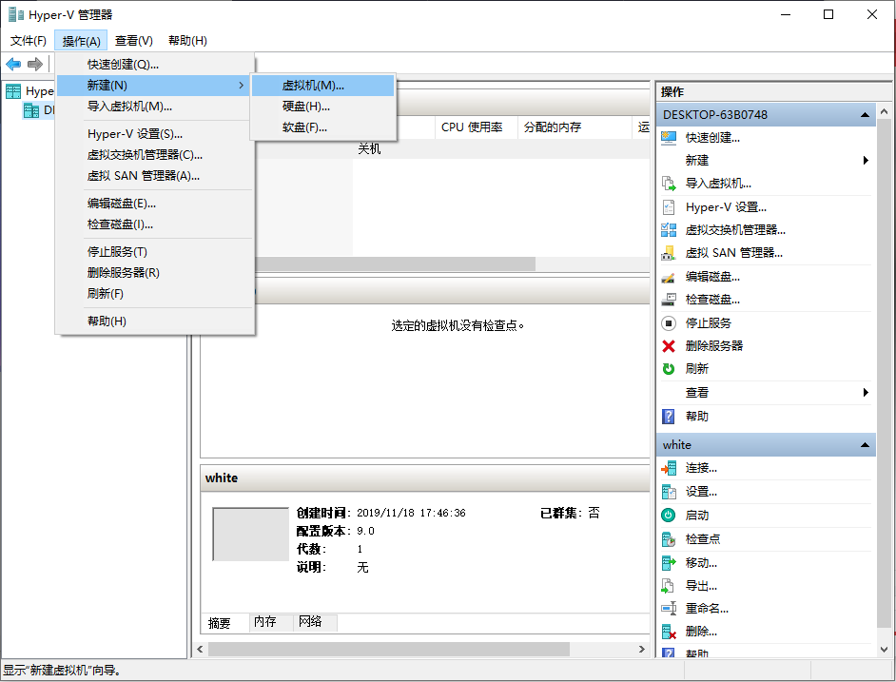Viewport: 896px width, 682px height.
Task: Click the Connect icon for white VM
Action: pyautogui.click(x=669, y=468)
